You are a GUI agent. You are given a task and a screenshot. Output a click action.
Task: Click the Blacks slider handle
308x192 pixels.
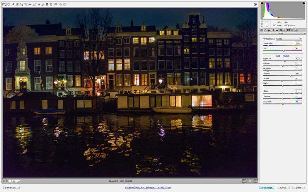pos(283,86)
